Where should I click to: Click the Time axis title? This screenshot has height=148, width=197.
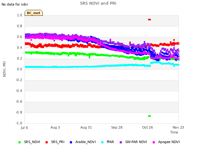click(x=174, y=132)
